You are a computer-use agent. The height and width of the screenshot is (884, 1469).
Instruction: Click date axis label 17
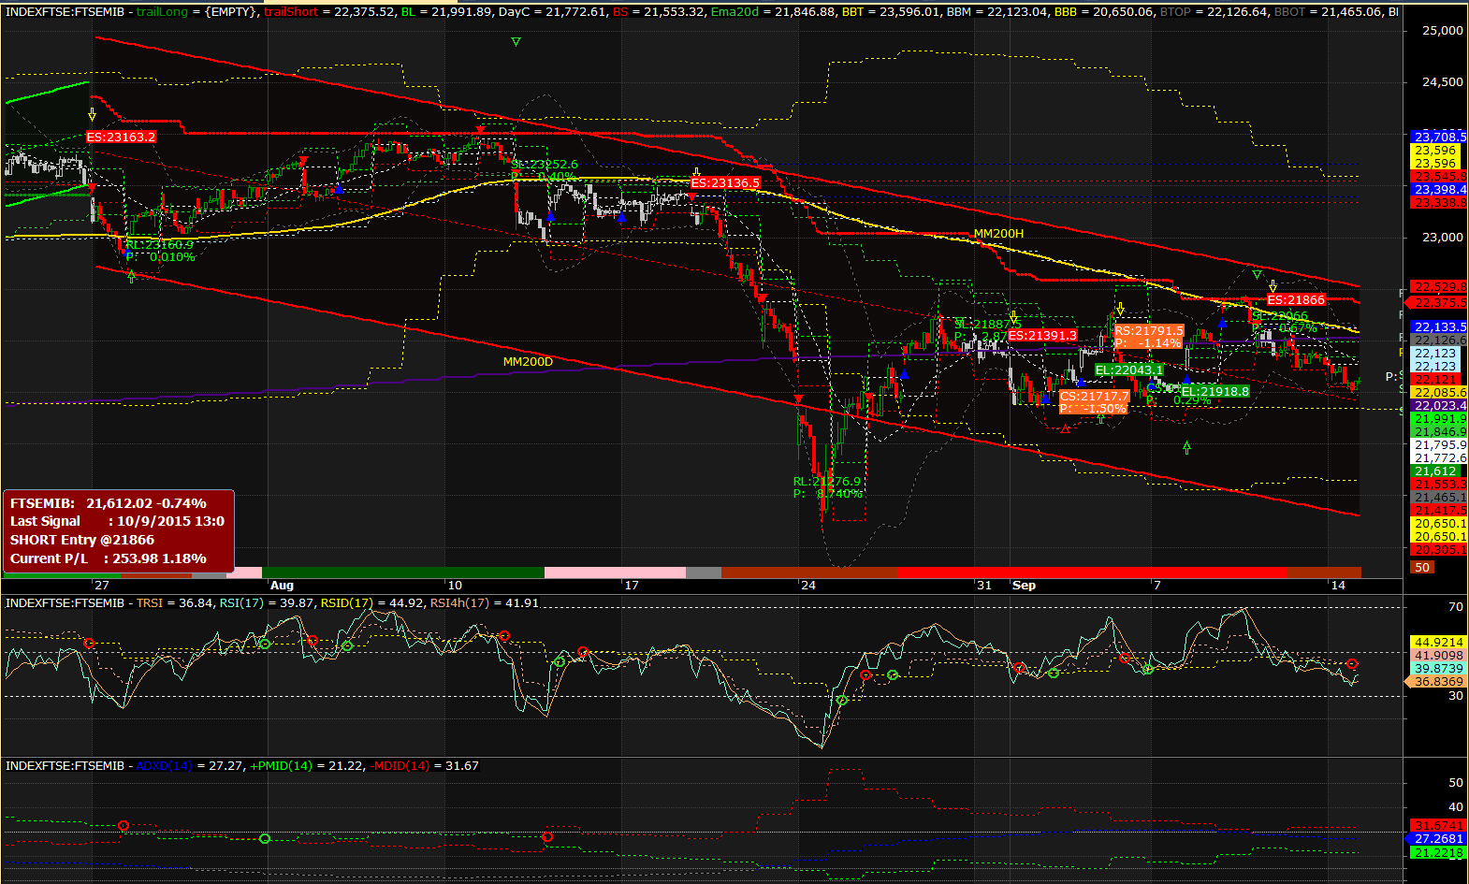pos(632,586)
